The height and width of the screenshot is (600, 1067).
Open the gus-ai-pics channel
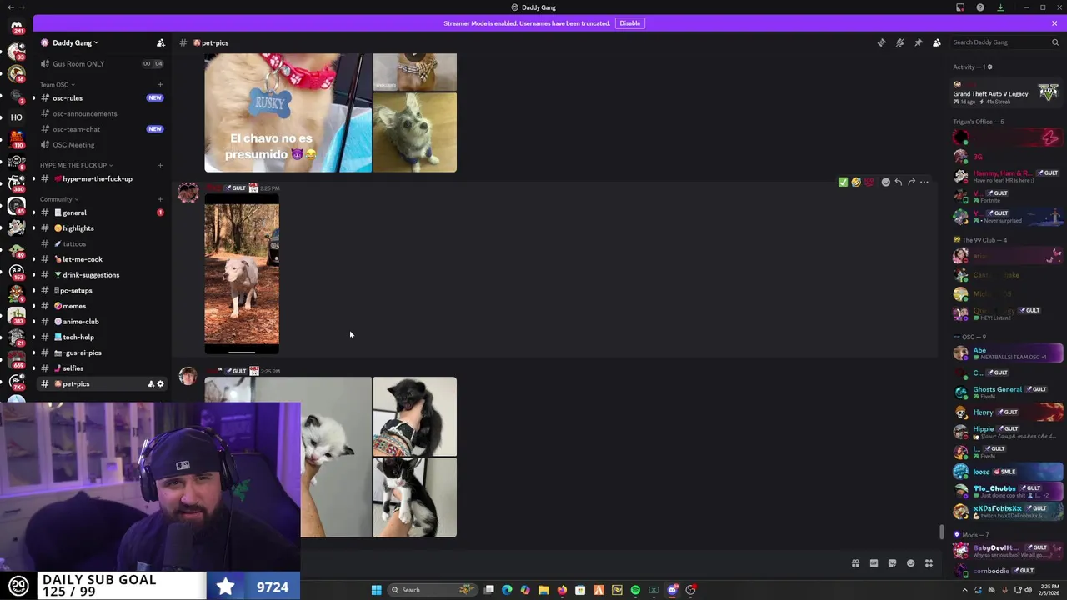(x=100, y=352)
